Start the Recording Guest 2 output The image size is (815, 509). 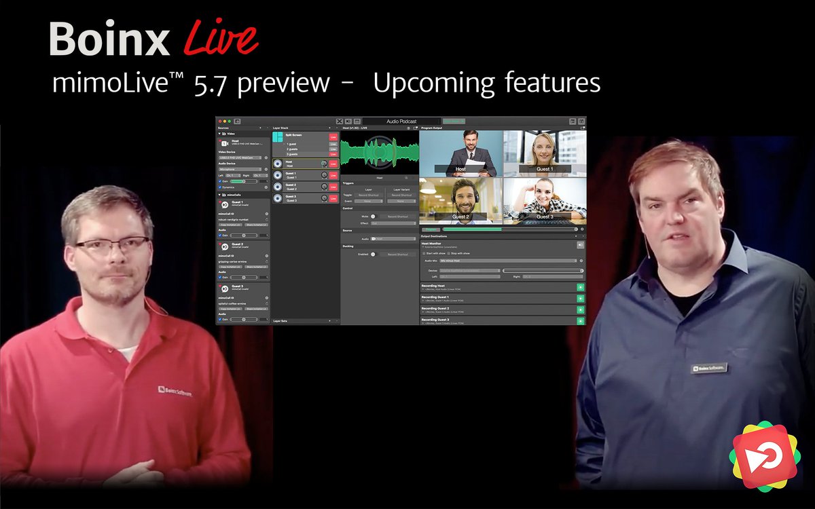coord(580,310)
